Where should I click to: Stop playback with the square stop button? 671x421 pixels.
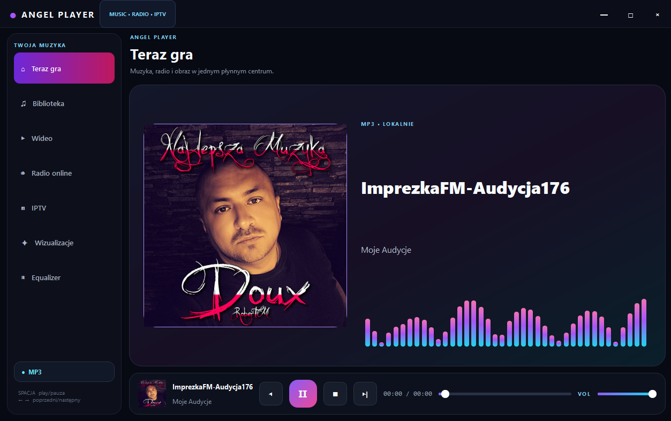coord(335,394)
